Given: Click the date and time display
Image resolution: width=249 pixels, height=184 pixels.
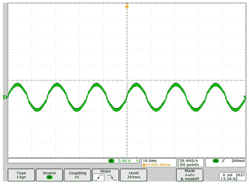Looking at the screenshot, I should pyautogui.click(x=232, y=177).
